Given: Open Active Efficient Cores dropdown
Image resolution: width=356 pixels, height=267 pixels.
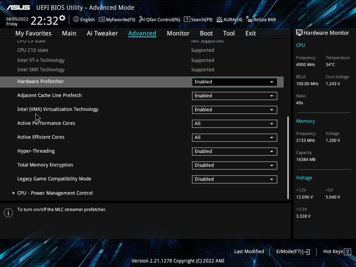Looking at the screenshot, I should click(235, 138).
